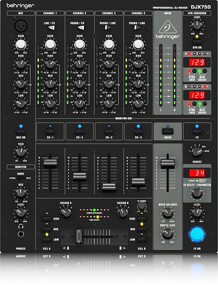
Task: Click the headphones icon above the PHONES jack
Action: click(x=21, y=227)
